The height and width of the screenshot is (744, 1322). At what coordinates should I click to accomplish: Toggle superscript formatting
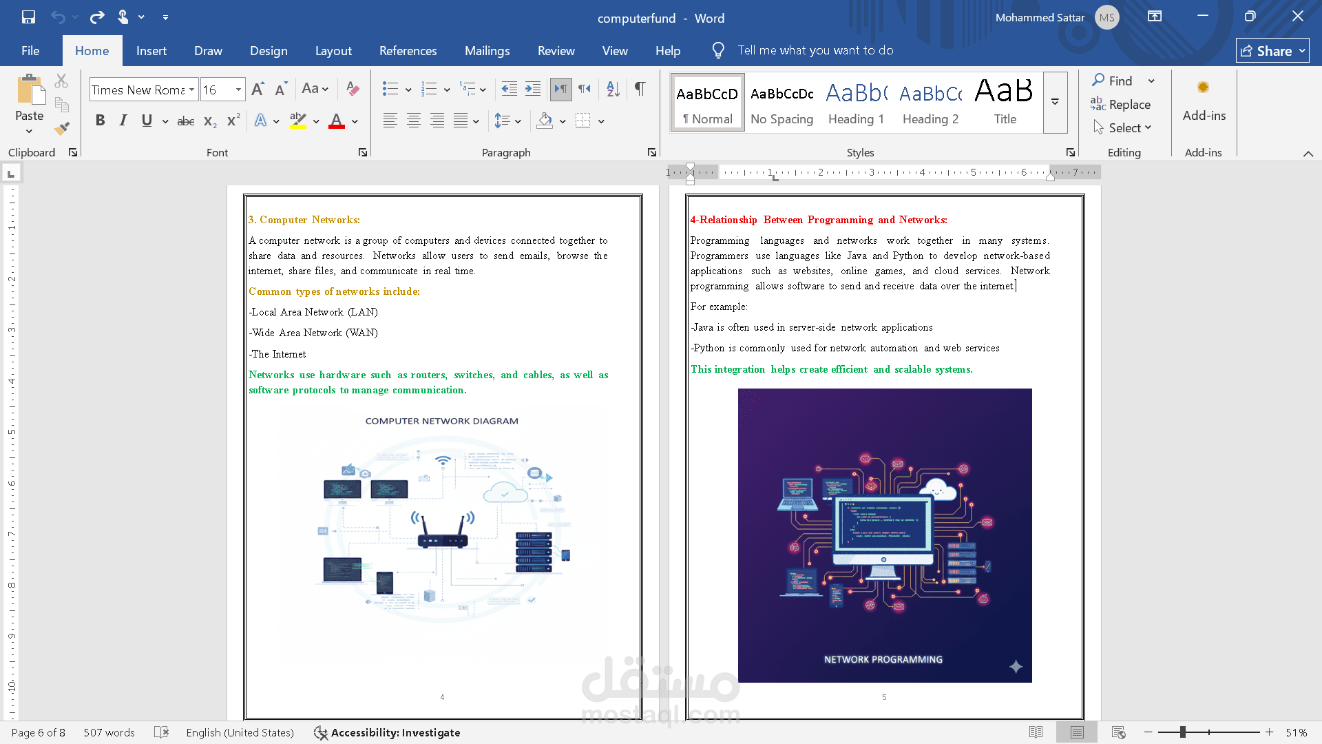coord(233,121)
